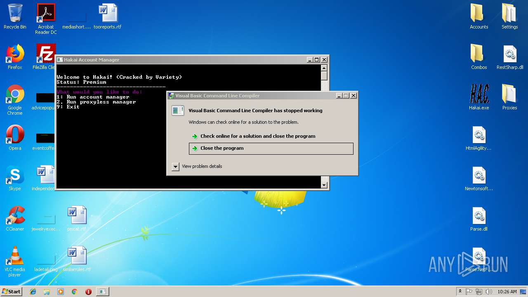Open Windows Explorer from the taskbar
This screenshot has height=297, width=528.
[47, 292]
